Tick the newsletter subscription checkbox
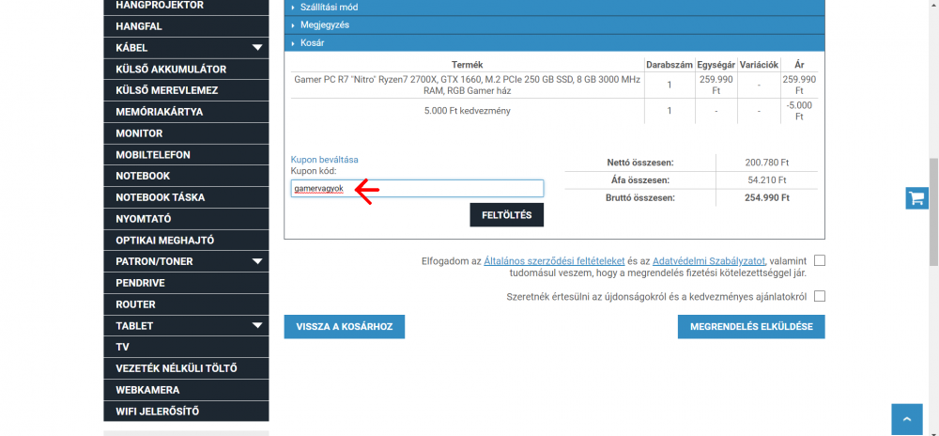The image size is (939, 436). click(x=820, y=296)
